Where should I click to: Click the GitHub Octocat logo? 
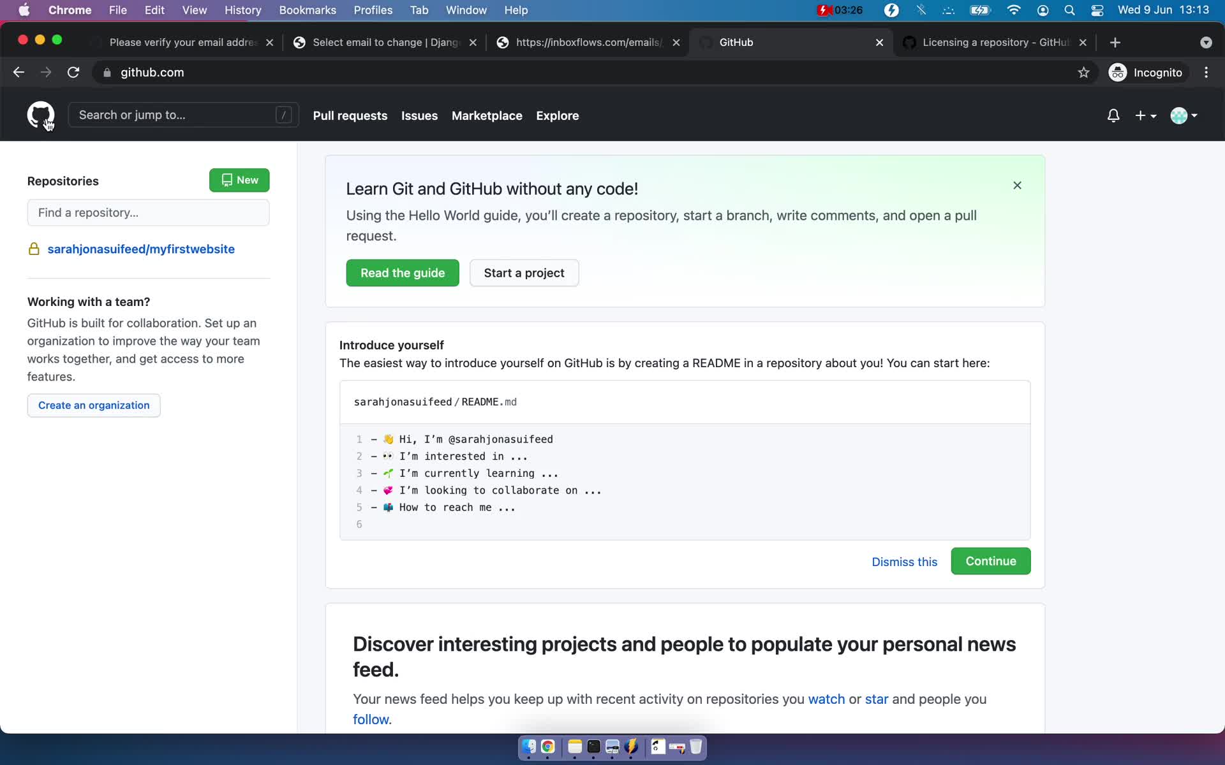click(41, 115)
